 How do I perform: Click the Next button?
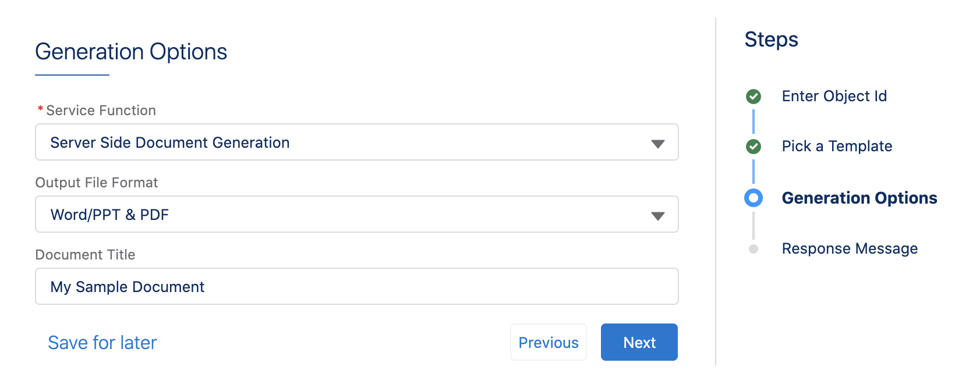coord(639,342)
